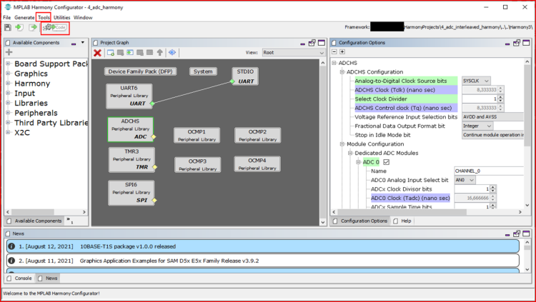Image resolution: width=536 pixels, height=302 pixels.
Task: Open the Tools menu
Action: pos(44,17)
